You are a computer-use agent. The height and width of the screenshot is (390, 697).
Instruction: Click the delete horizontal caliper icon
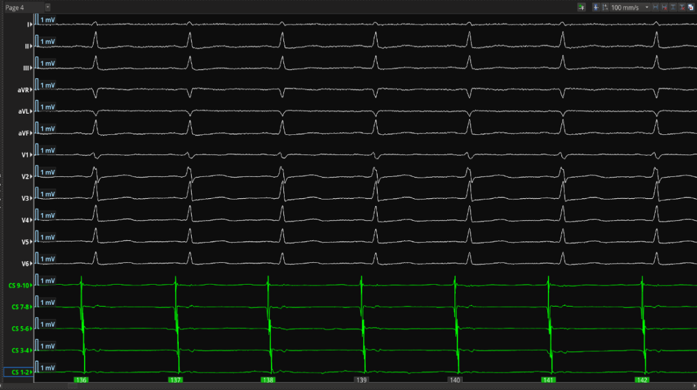(664, 7)
